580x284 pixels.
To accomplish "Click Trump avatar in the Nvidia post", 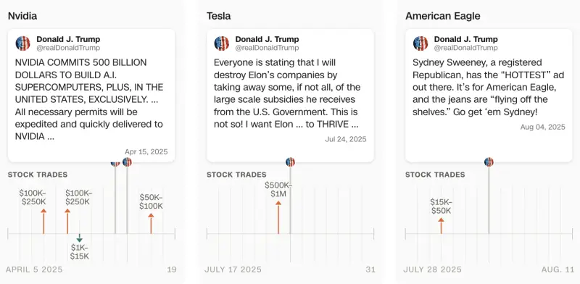I will (x=22, y=43).
